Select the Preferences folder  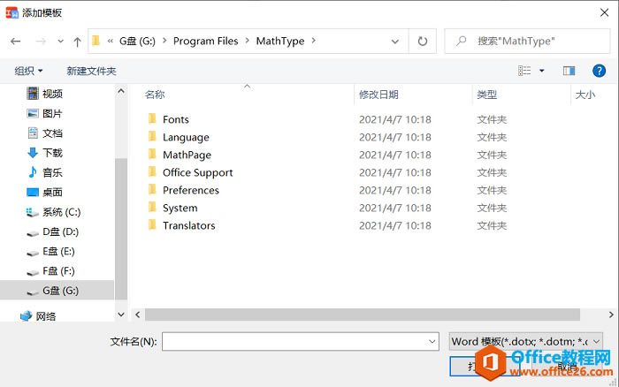191,190
